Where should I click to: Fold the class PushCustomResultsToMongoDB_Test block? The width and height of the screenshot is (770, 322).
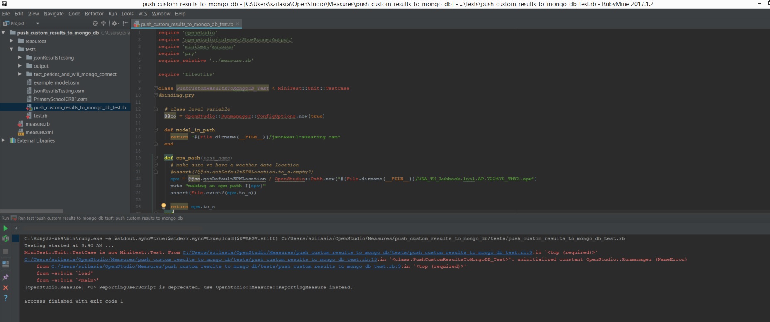(156, 88)
